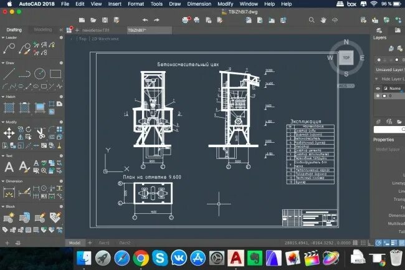Select the Trim scissors tool
The width and height of the screenshot is (405, 270).
[x=40, y=133]
